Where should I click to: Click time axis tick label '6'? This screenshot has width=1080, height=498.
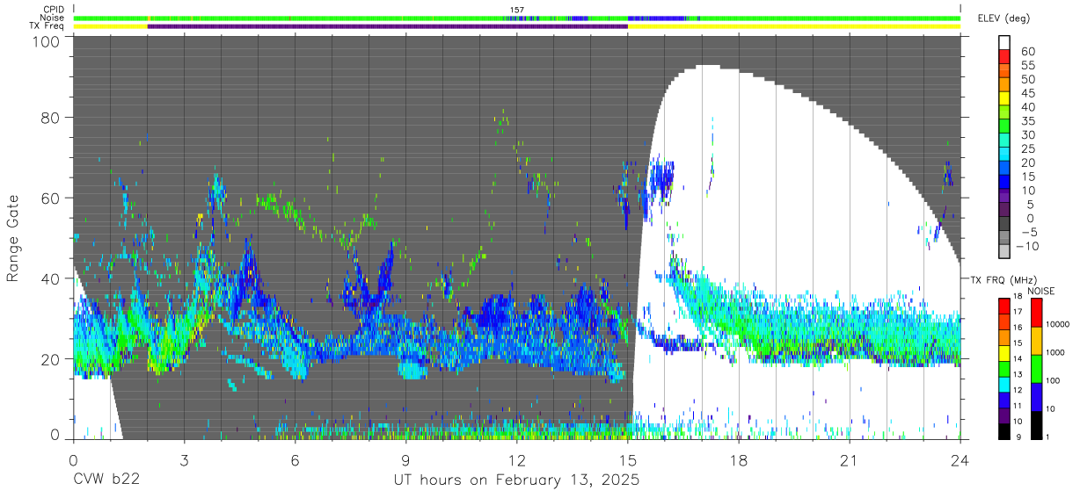click(295, 460)
